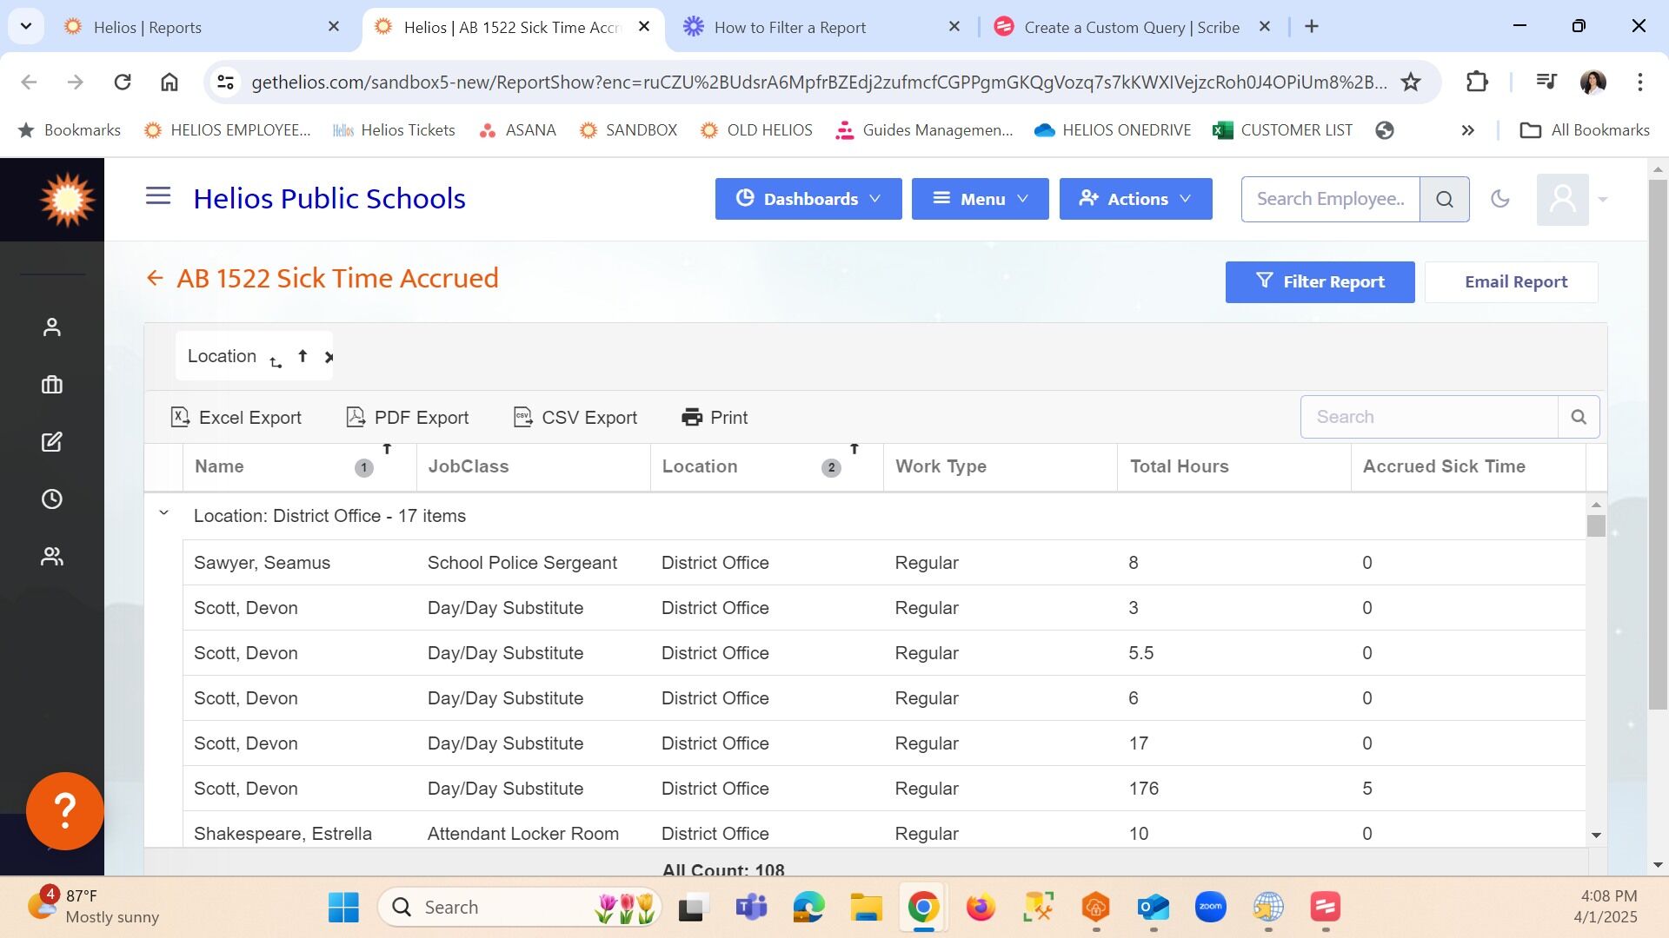Click the Search Employee input field
Viewport: 1669px width, 938px height.
tap(1330, 199)
